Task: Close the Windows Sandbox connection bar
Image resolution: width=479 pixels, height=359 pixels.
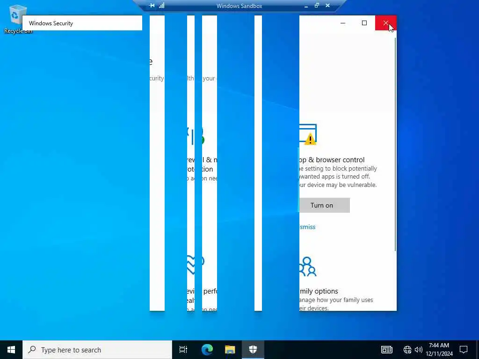Action: [328, 6]
